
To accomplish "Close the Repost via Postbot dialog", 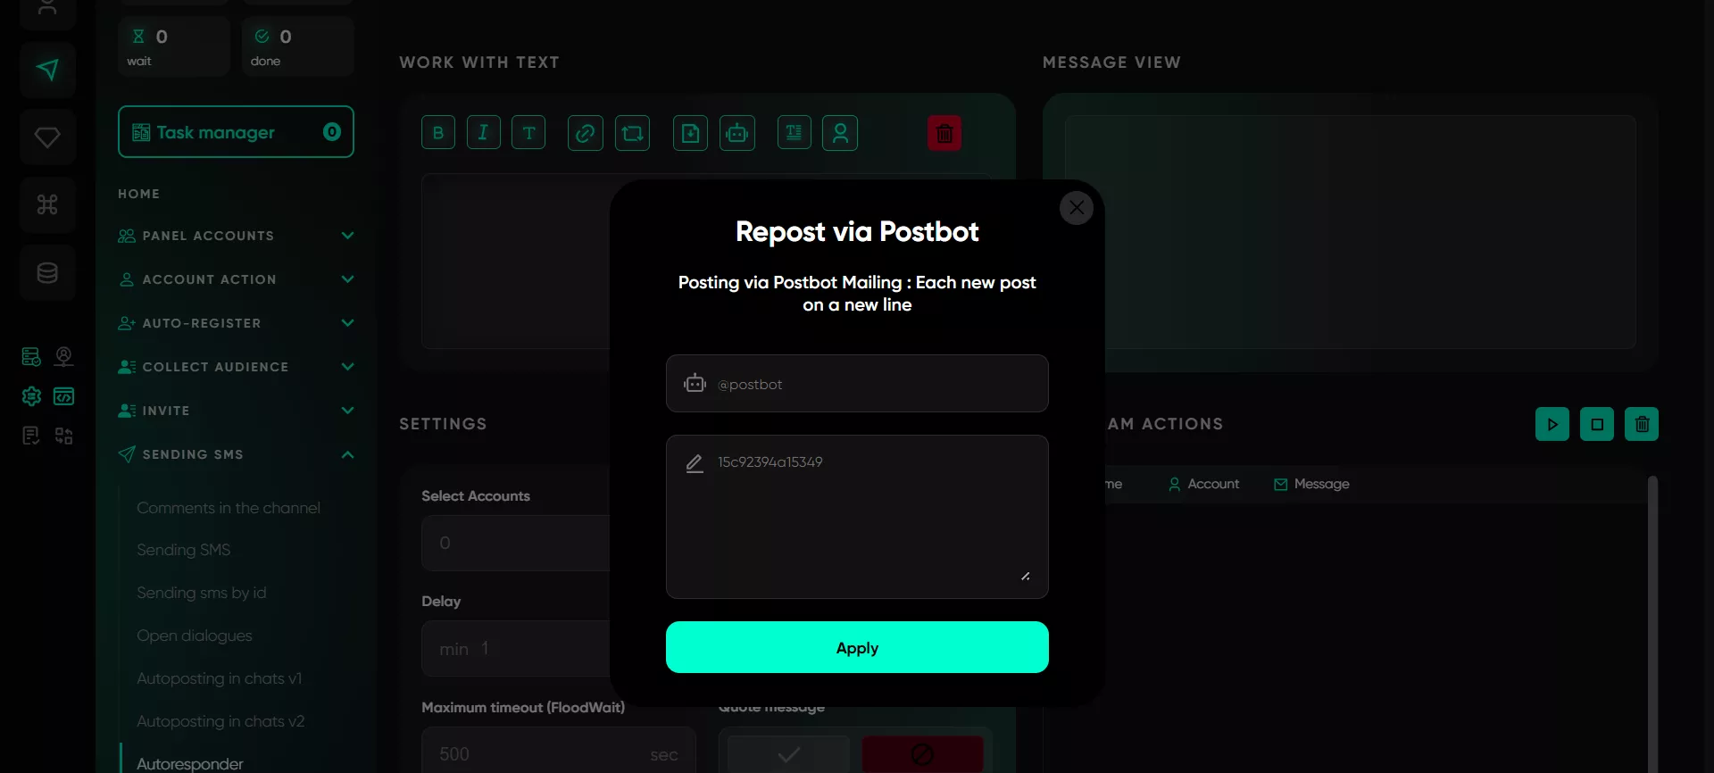I will [1077, 208].
